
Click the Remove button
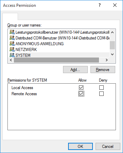tap(103, 70)
